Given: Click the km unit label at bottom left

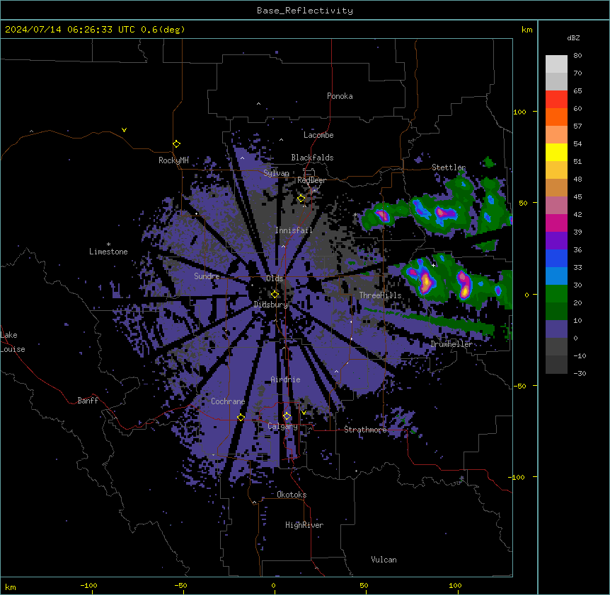Looking at the screenshot, I should [11, 587].
